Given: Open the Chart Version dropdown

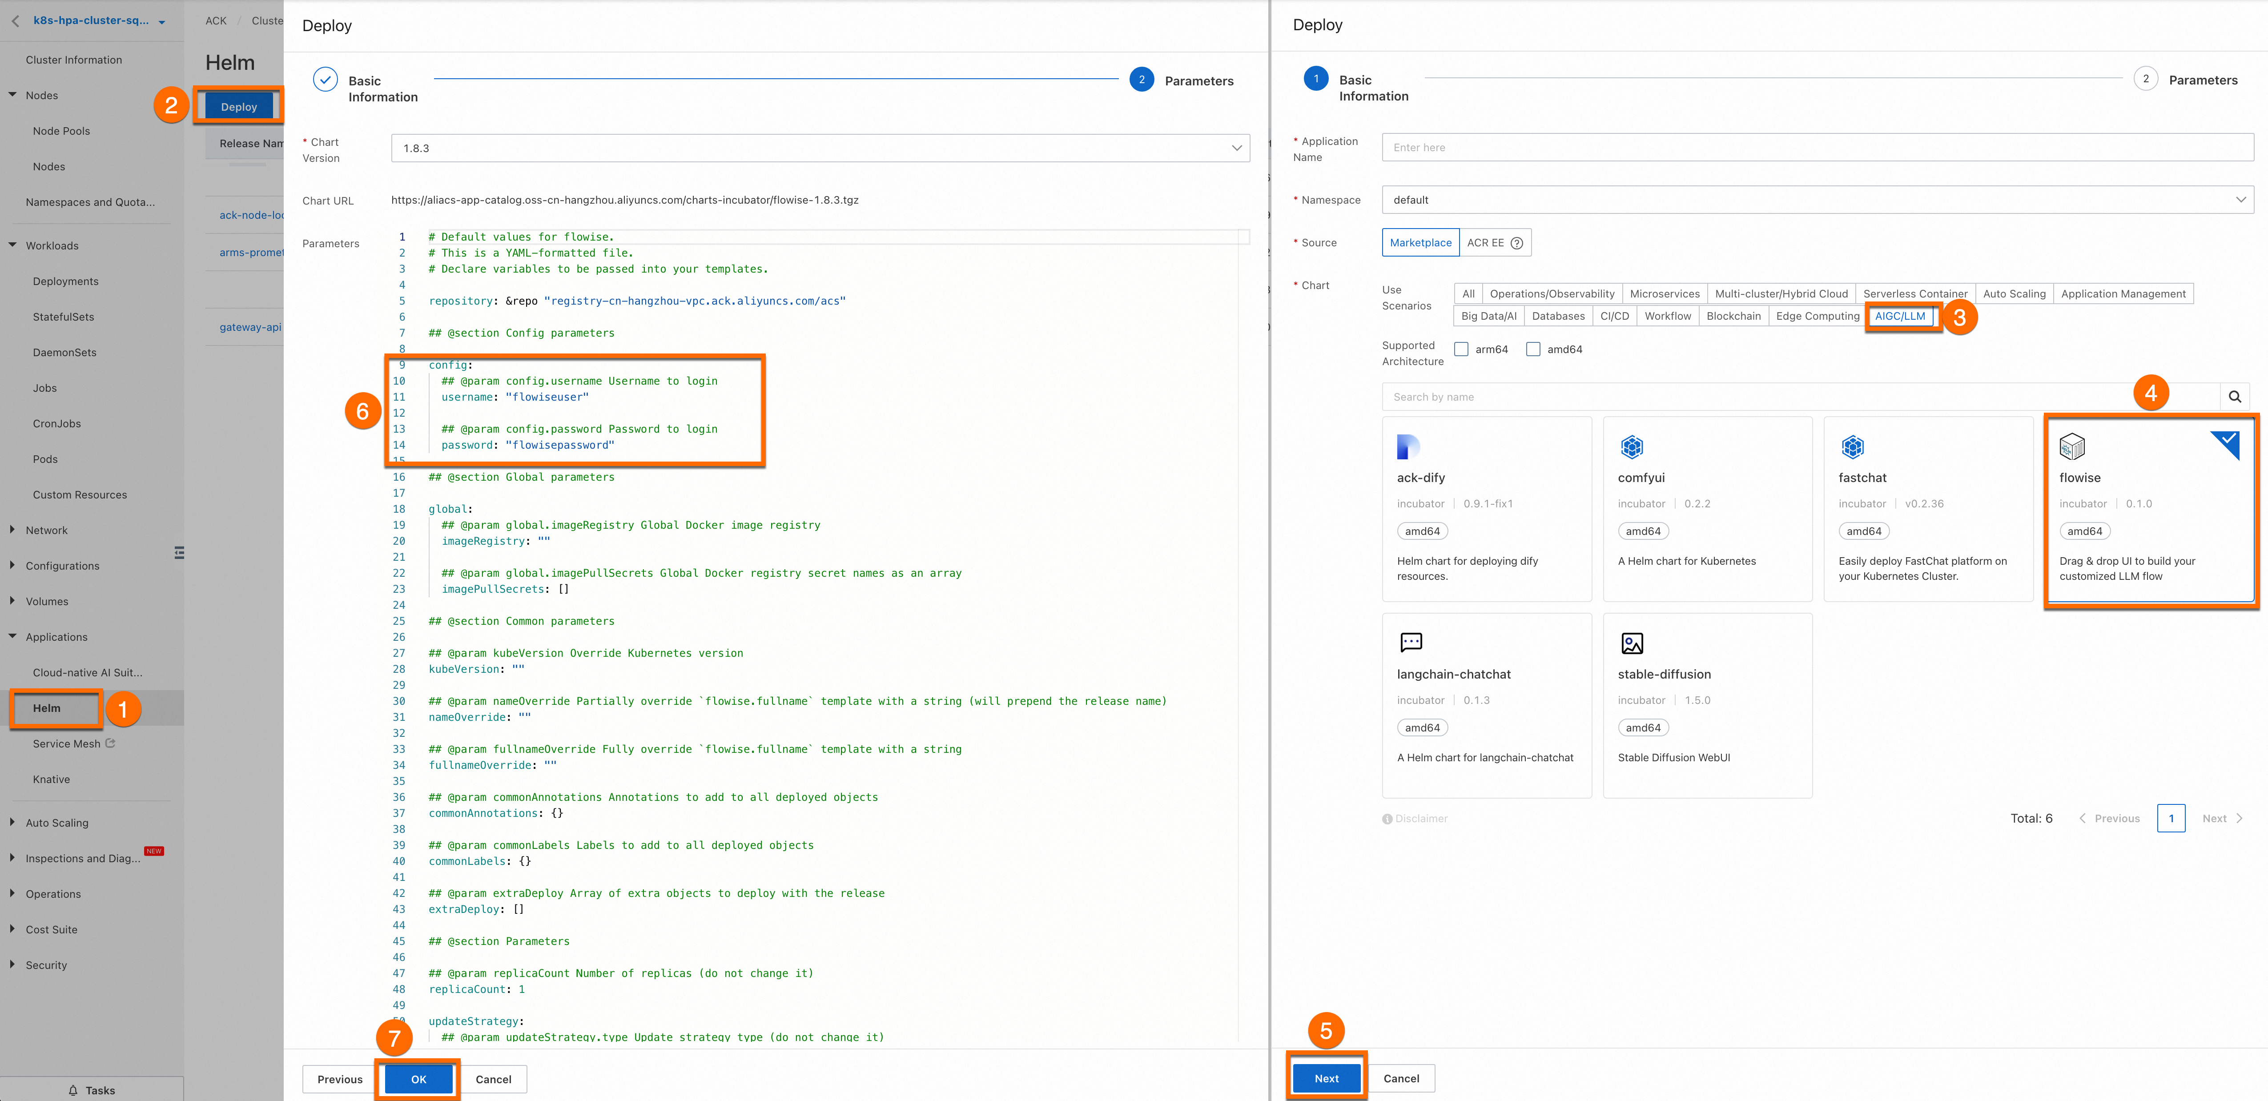Looking at the screenshot, I should [820, 148].
